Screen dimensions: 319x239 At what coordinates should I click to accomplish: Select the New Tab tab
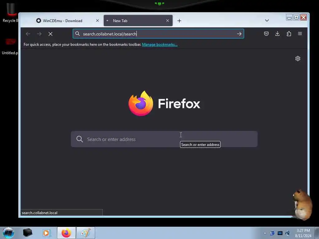(x=138, y=21)
